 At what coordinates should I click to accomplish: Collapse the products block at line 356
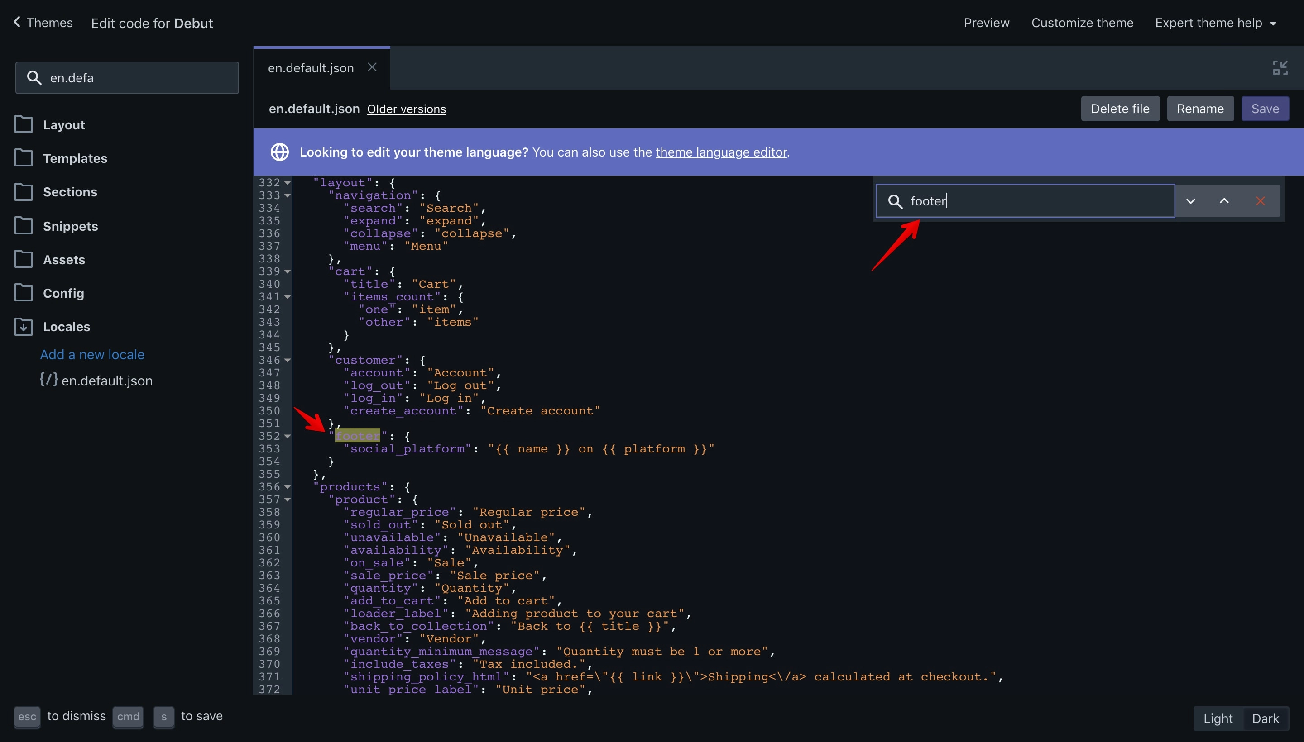[x=288, y=487]
